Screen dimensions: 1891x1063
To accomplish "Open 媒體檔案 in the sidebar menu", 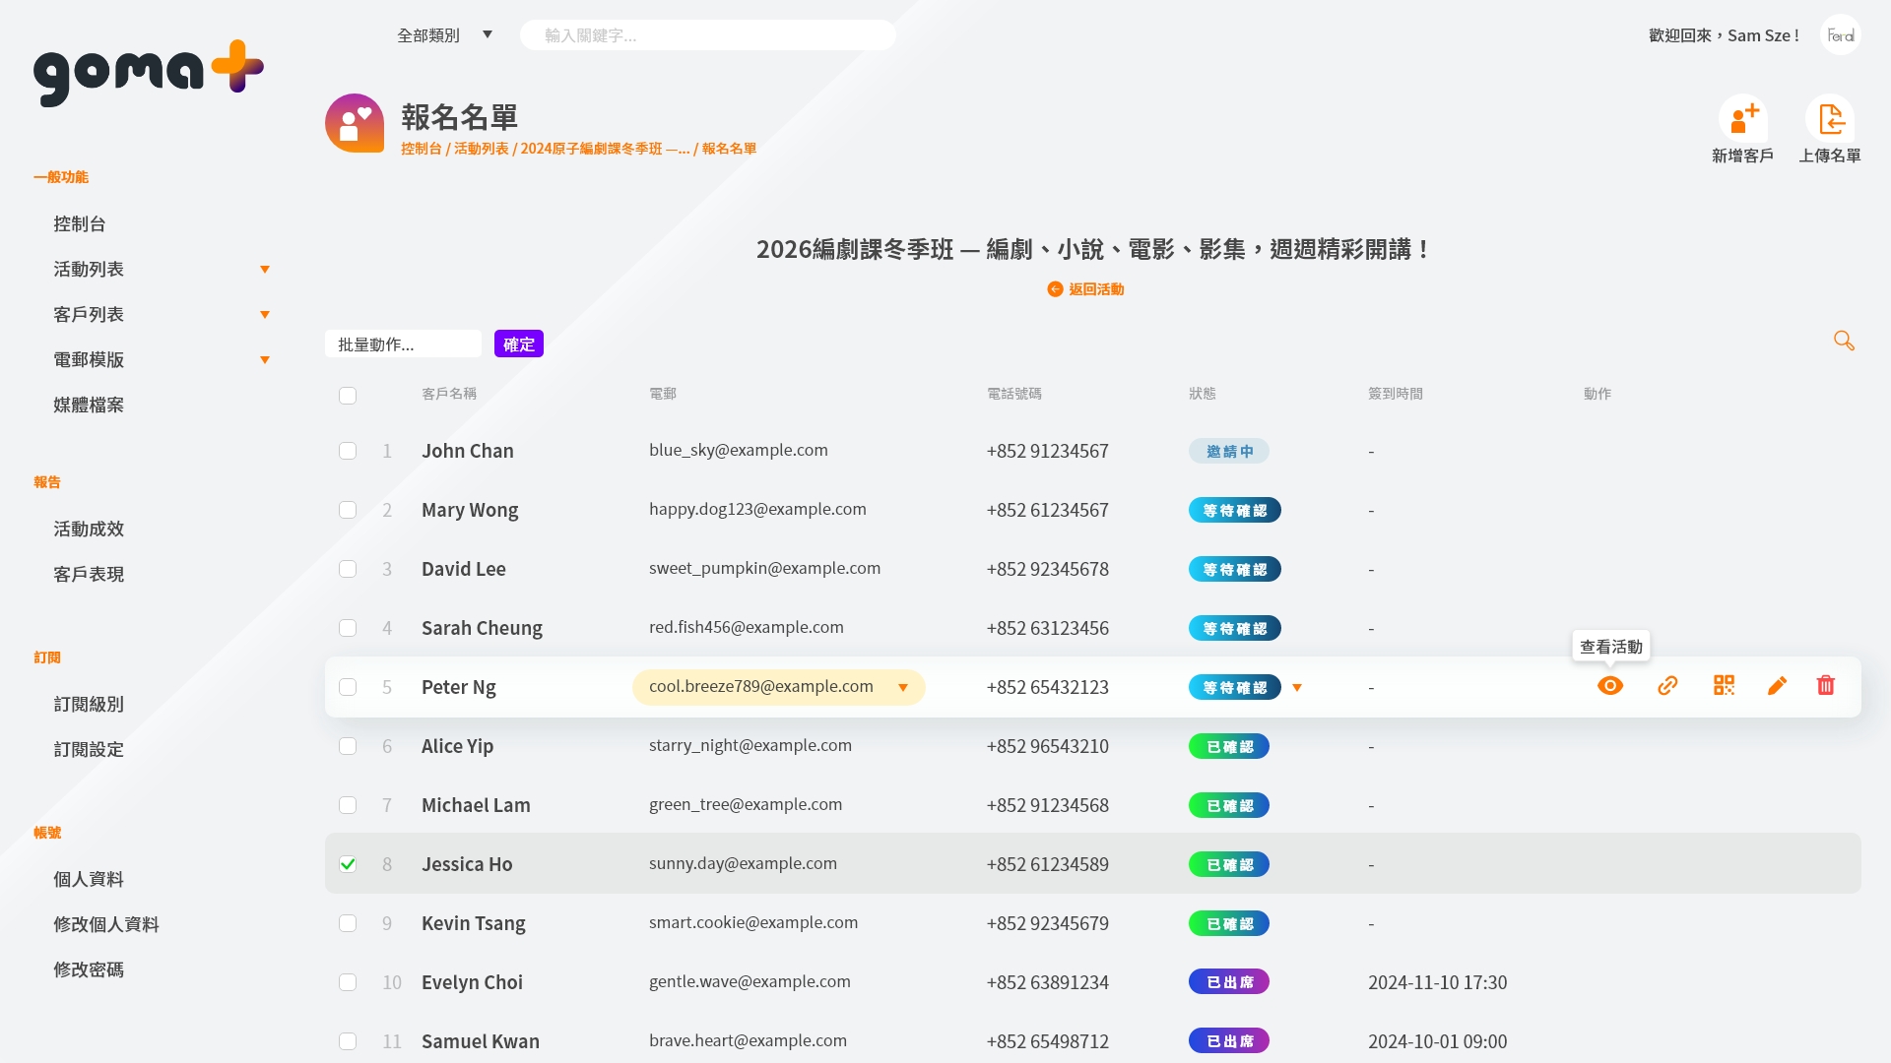I will click(x=89, y=406).
